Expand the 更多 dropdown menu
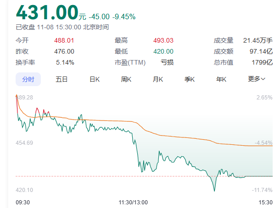This screenshot has width=280, height=208. [257, 79]
